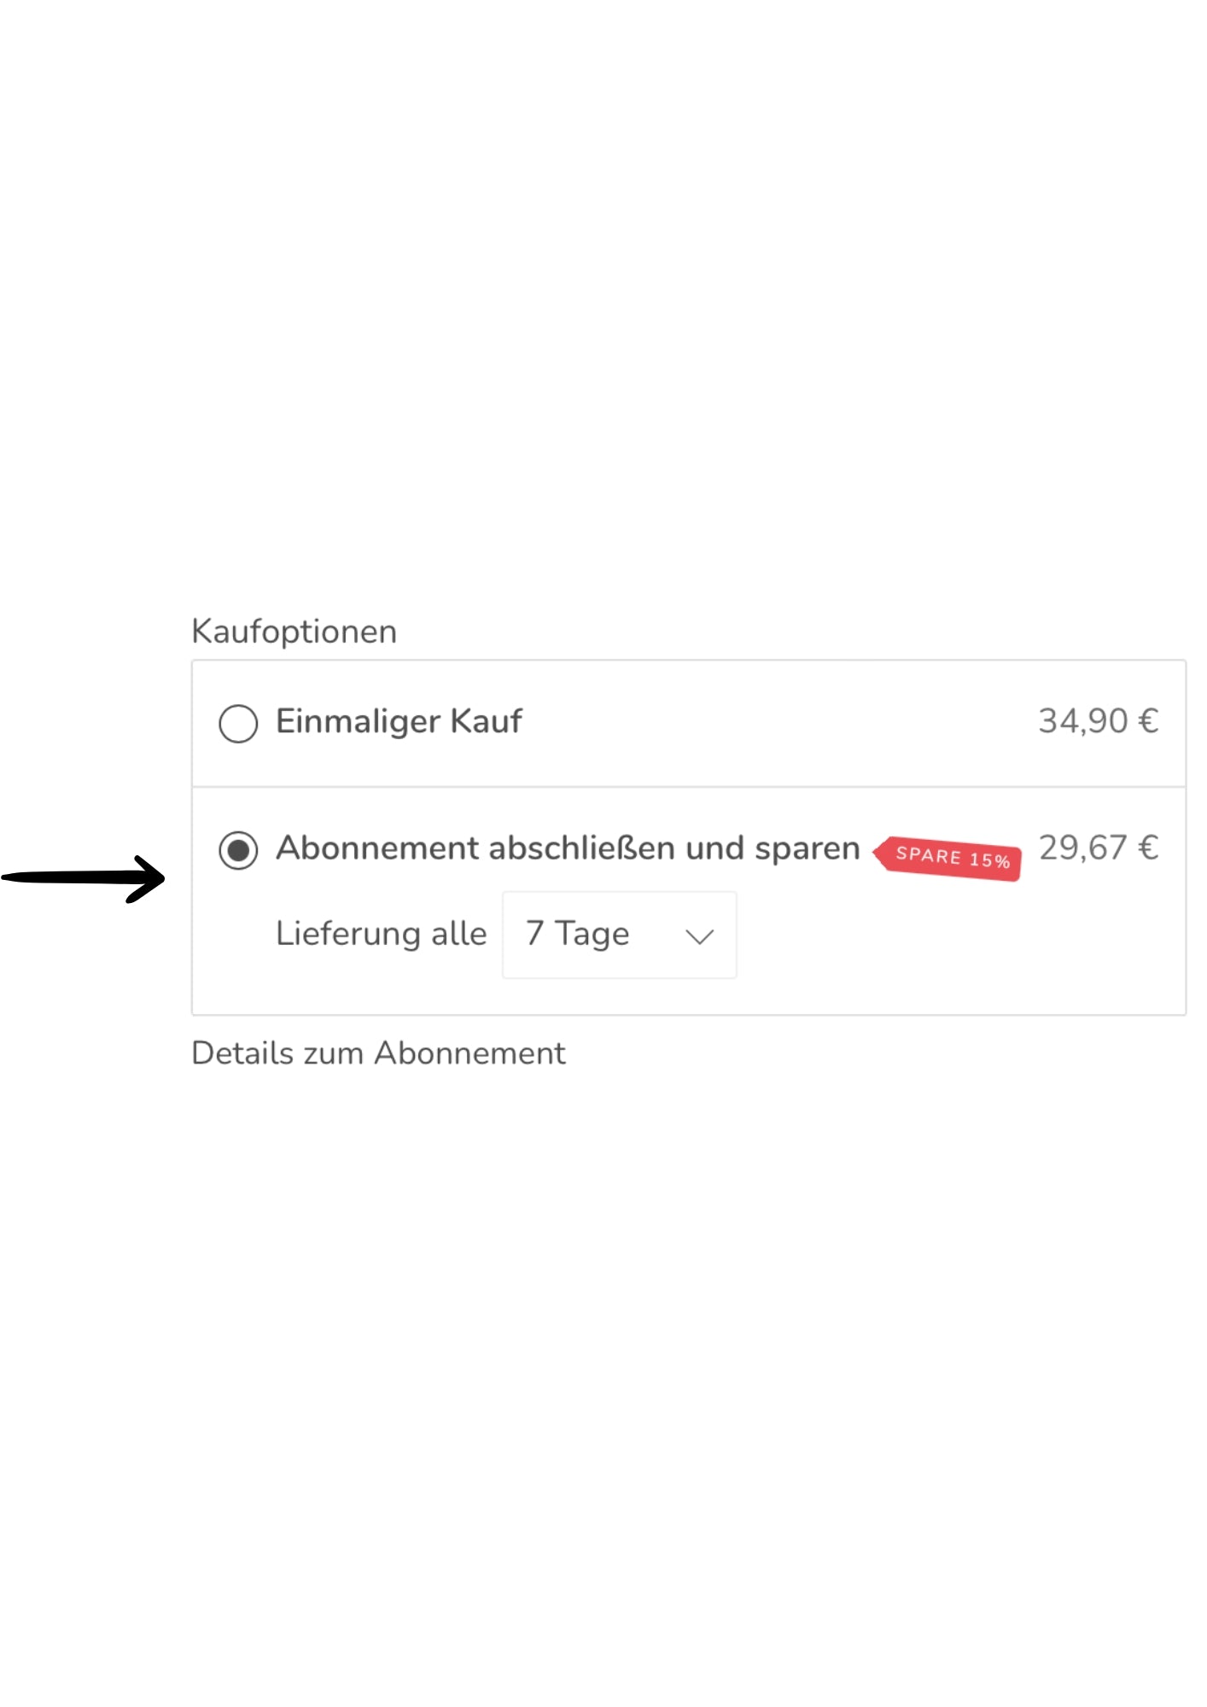Viewport: 1207px width, 1707px height.
Task: Select the Abonnement abschließen radio button
Action: click(x=238, y=850)
